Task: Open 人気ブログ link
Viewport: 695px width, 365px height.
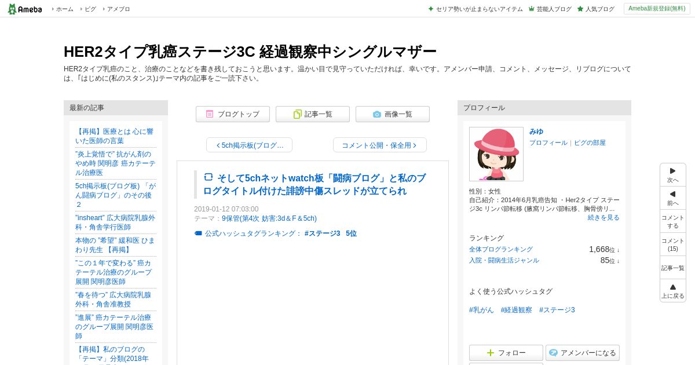Action: [599, 9]
